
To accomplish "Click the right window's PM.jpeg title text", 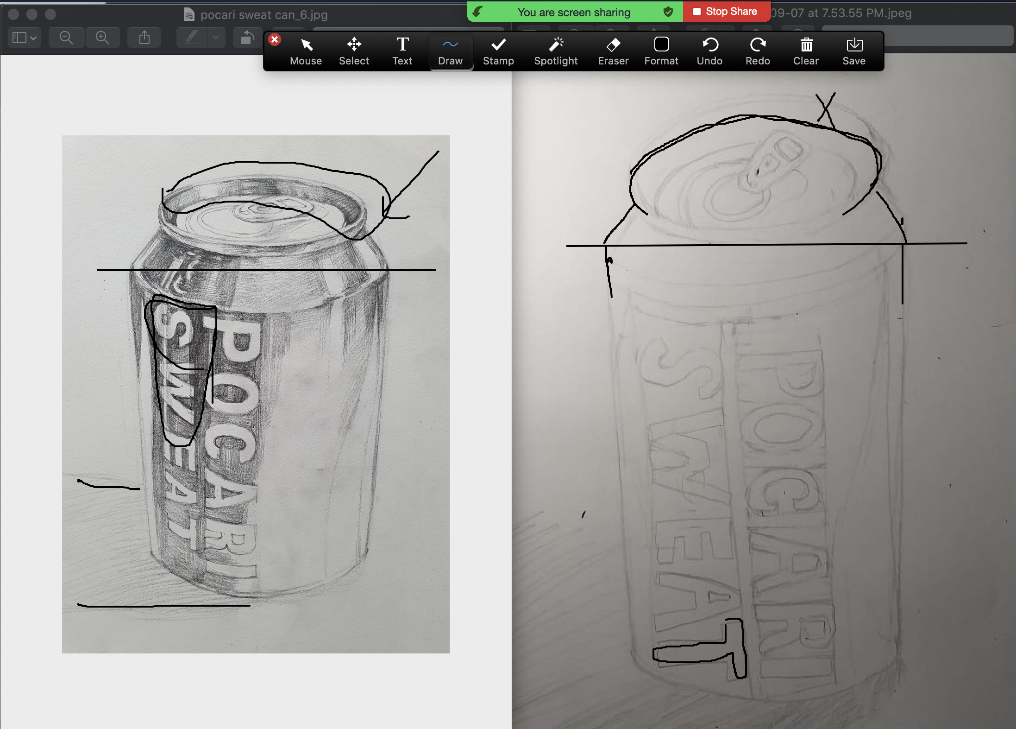I will tap(841, 13).
